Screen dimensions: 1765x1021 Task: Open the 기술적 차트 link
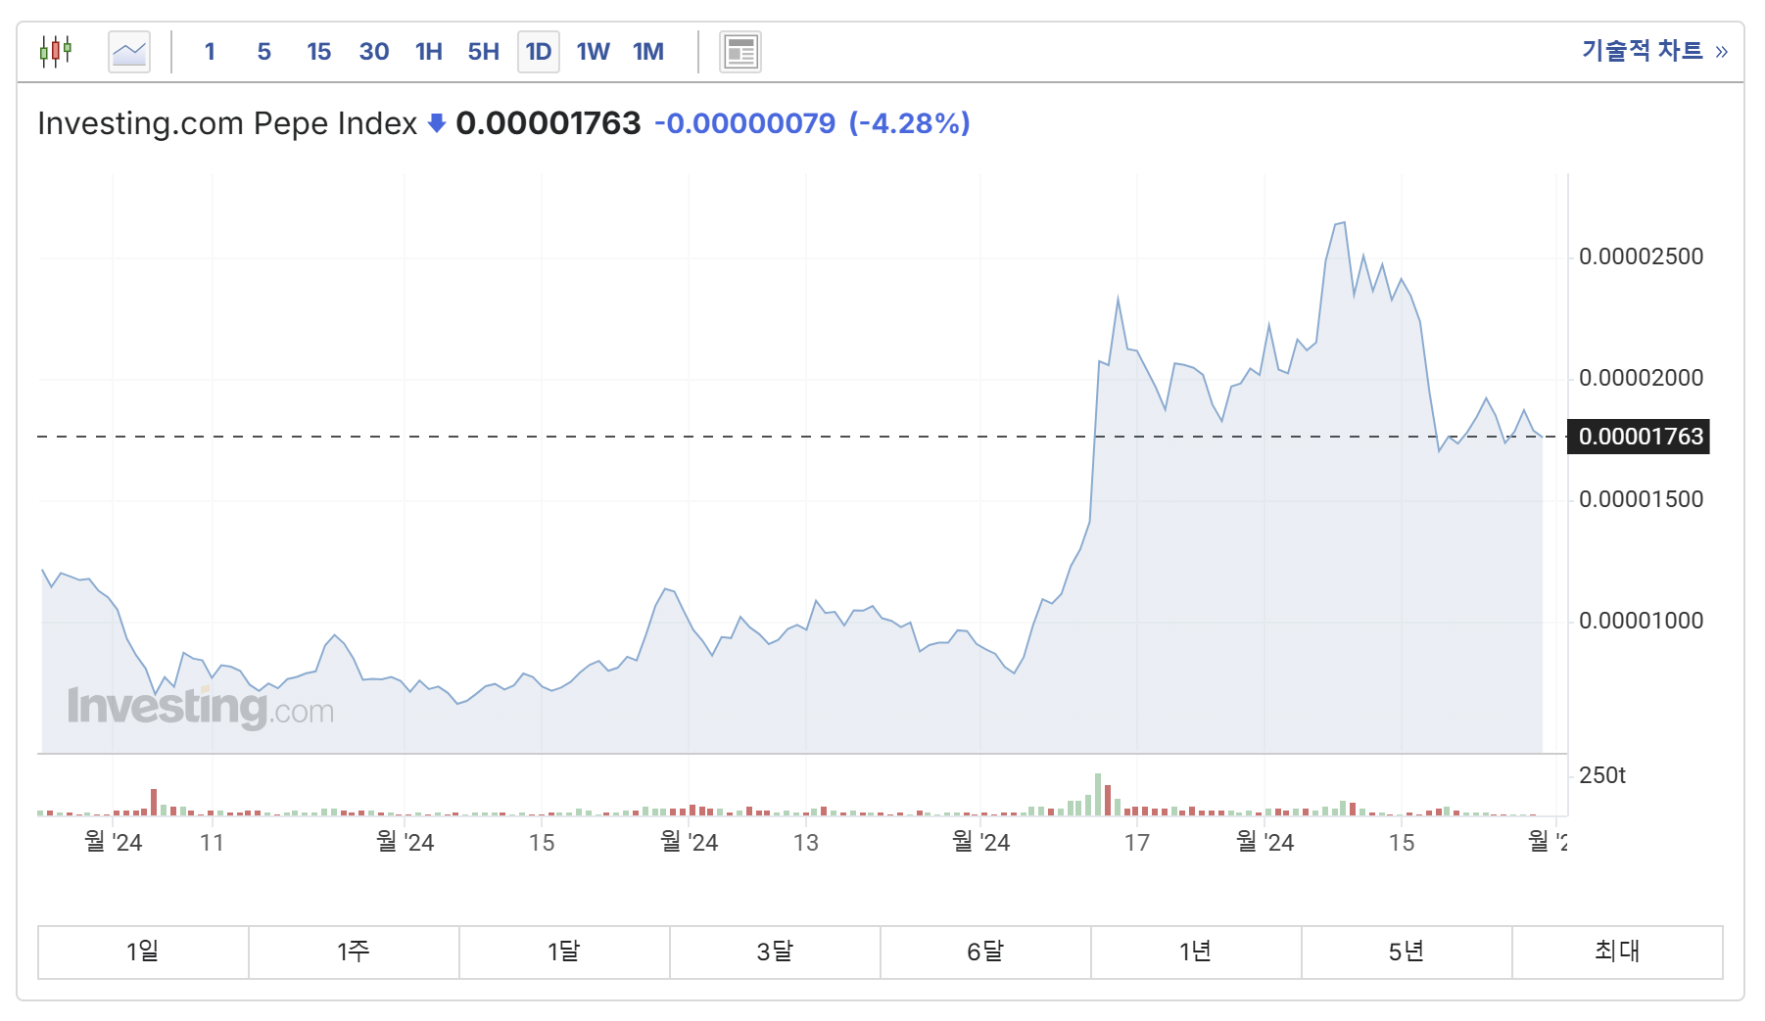coord(1654,51)
